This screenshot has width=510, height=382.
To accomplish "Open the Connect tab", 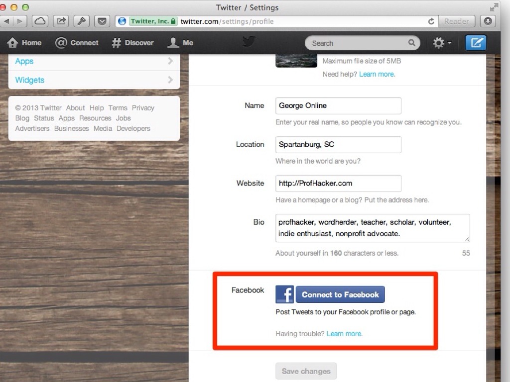I will (x=77, y=43).
